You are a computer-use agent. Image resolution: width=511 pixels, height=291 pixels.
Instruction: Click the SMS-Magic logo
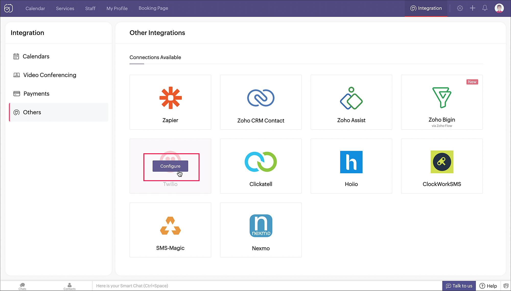170,226
